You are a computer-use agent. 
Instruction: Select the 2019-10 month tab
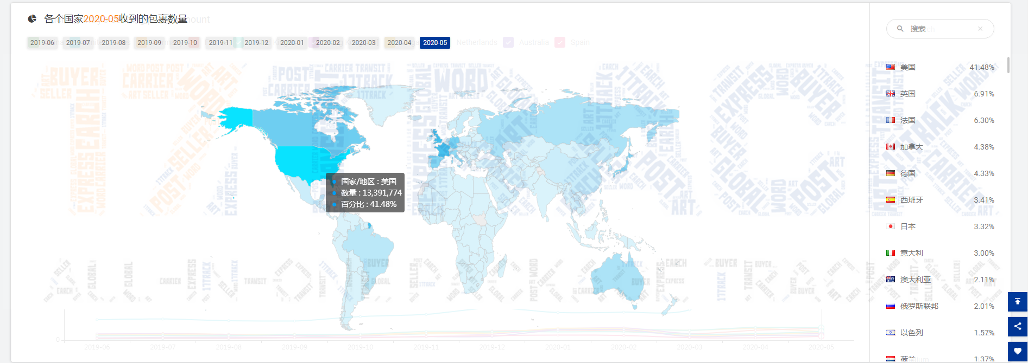185,43
